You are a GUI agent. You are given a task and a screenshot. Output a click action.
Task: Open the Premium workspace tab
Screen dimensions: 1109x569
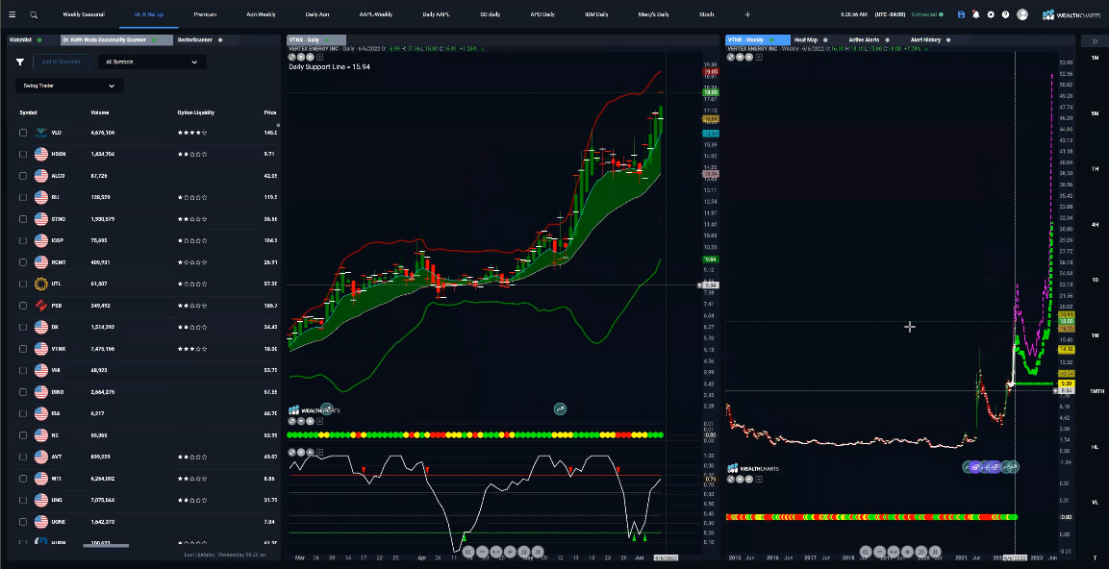pos(205,14)
